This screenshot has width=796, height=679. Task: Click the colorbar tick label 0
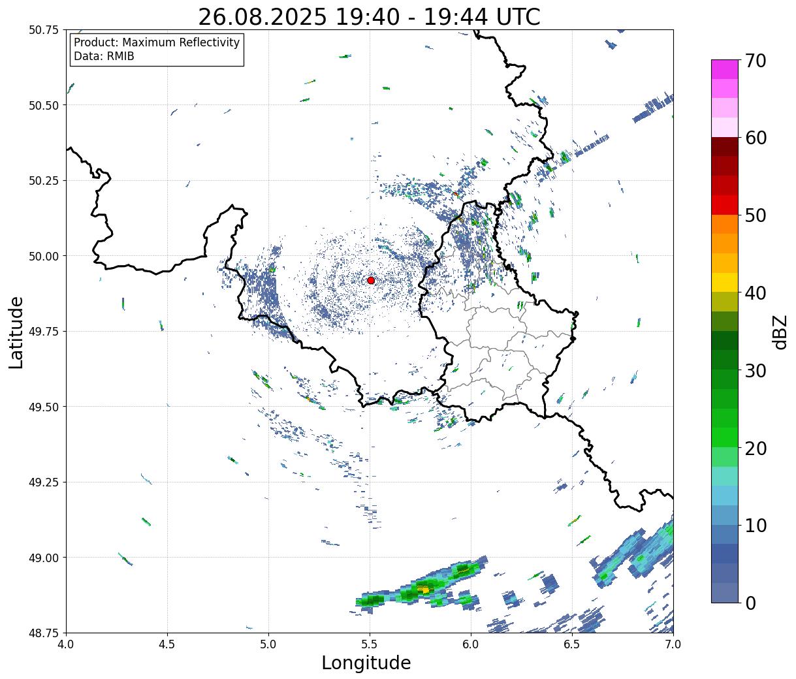click(750, 603)
